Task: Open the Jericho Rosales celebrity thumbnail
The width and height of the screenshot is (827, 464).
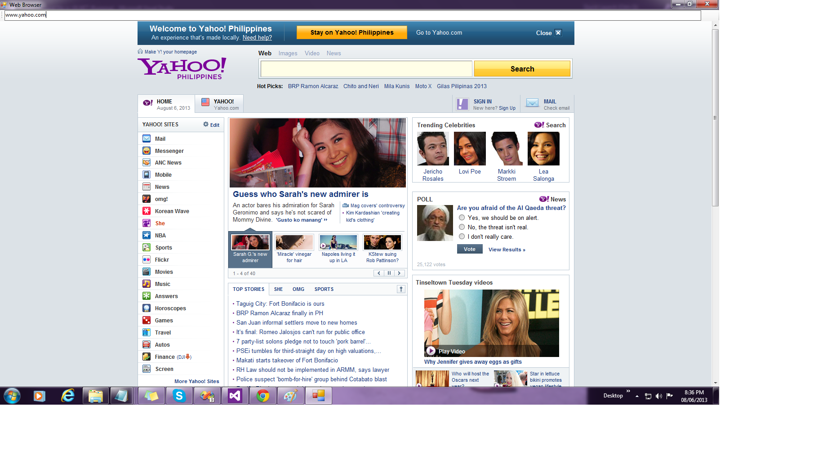Action: (x=433, y=148)
